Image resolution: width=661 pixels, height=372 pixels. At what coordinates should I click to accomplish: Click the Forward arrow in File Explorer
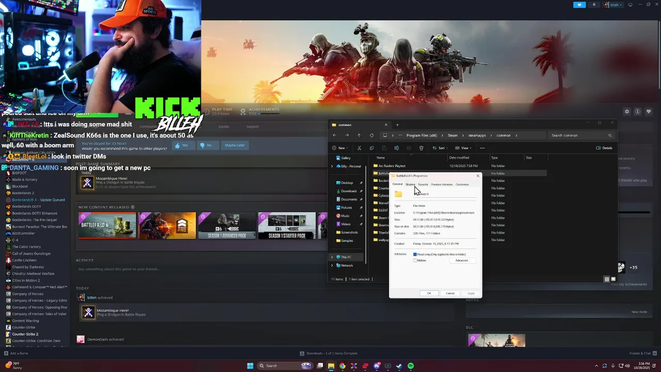pos(347,135)
